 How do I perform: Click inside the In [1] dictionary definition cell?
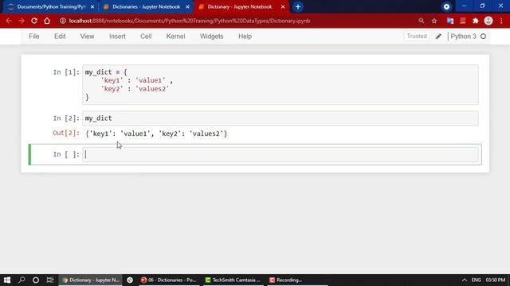280,85
